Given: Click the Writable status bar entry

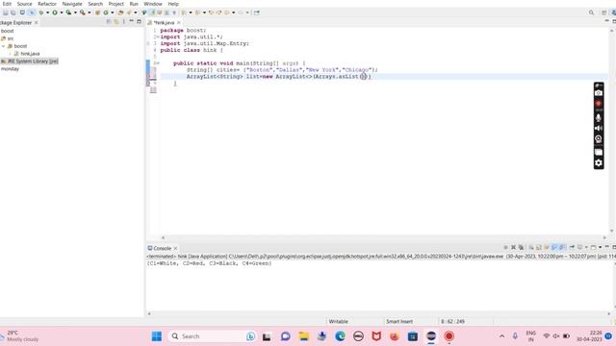Looking at the screenshot, I should click(x=338, y=321).
